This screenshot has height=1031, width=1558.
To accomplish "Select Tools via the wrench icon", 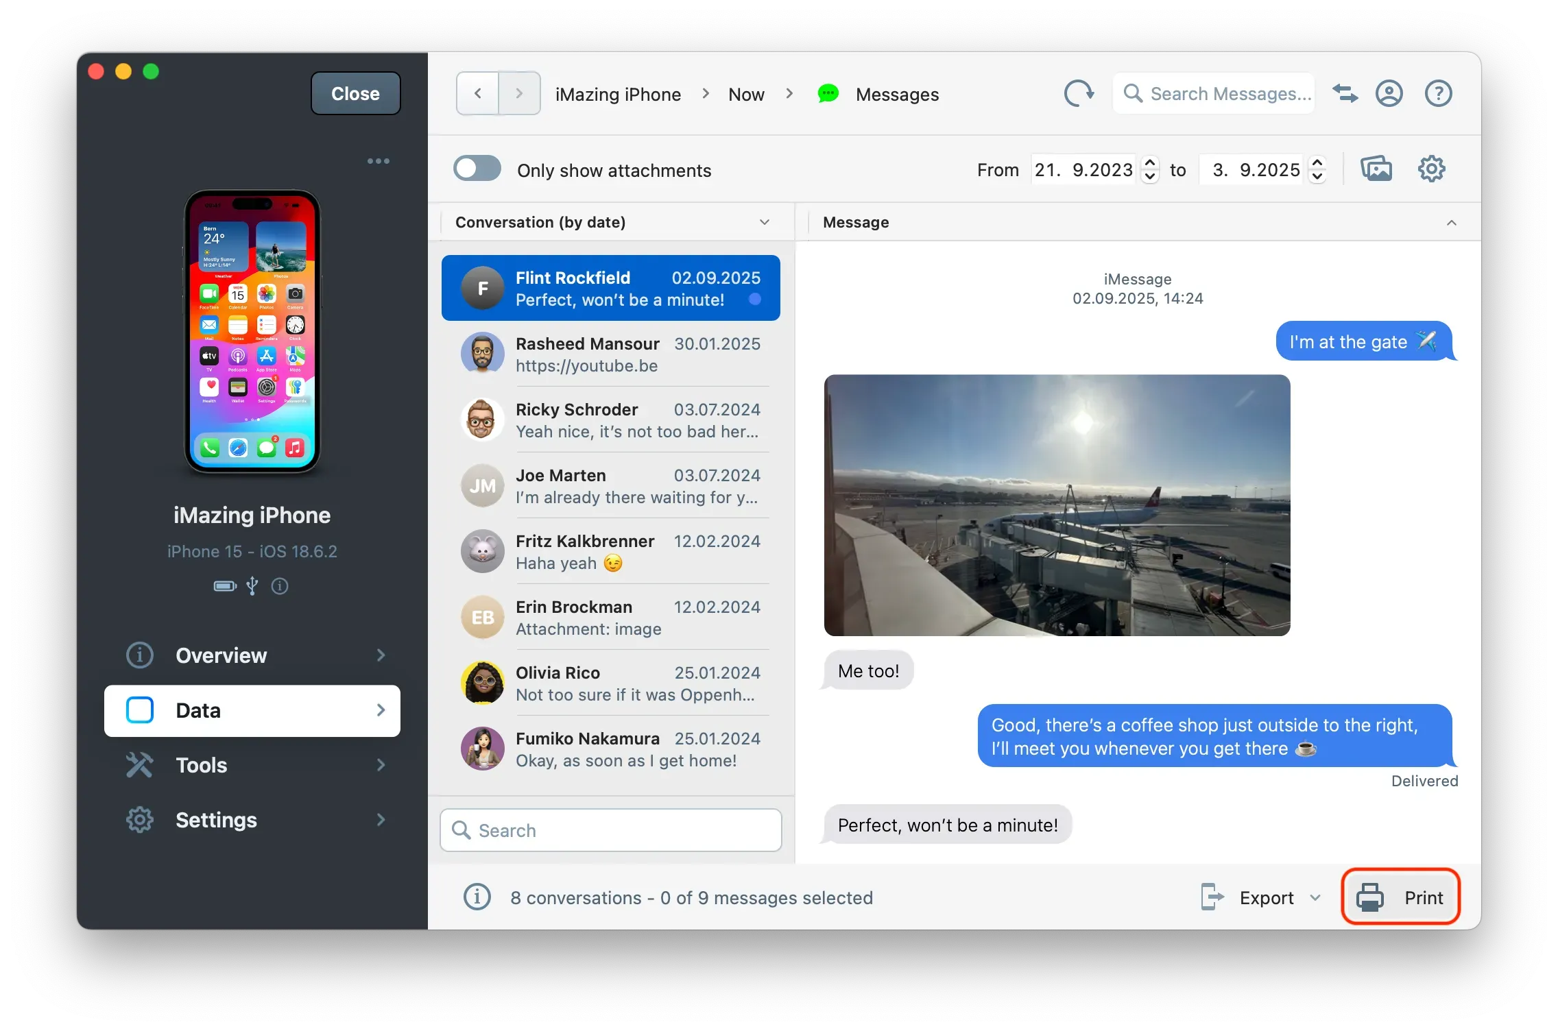I will pos(140,764).
